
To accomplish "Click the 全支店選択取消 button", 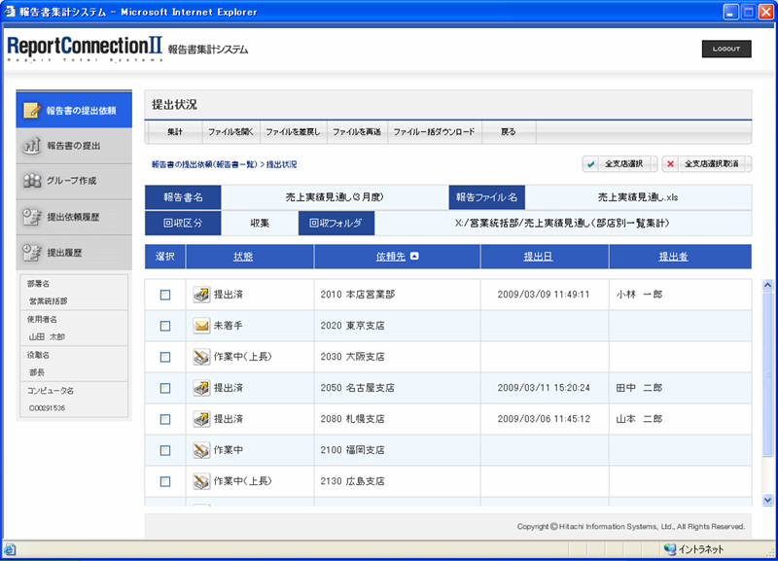I will (707, 164).
